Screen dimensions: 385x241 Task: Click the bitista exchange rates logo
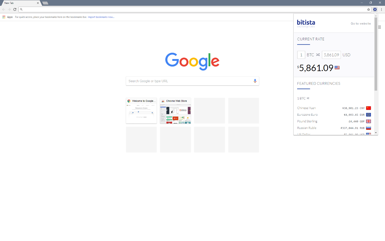[306, 23]
